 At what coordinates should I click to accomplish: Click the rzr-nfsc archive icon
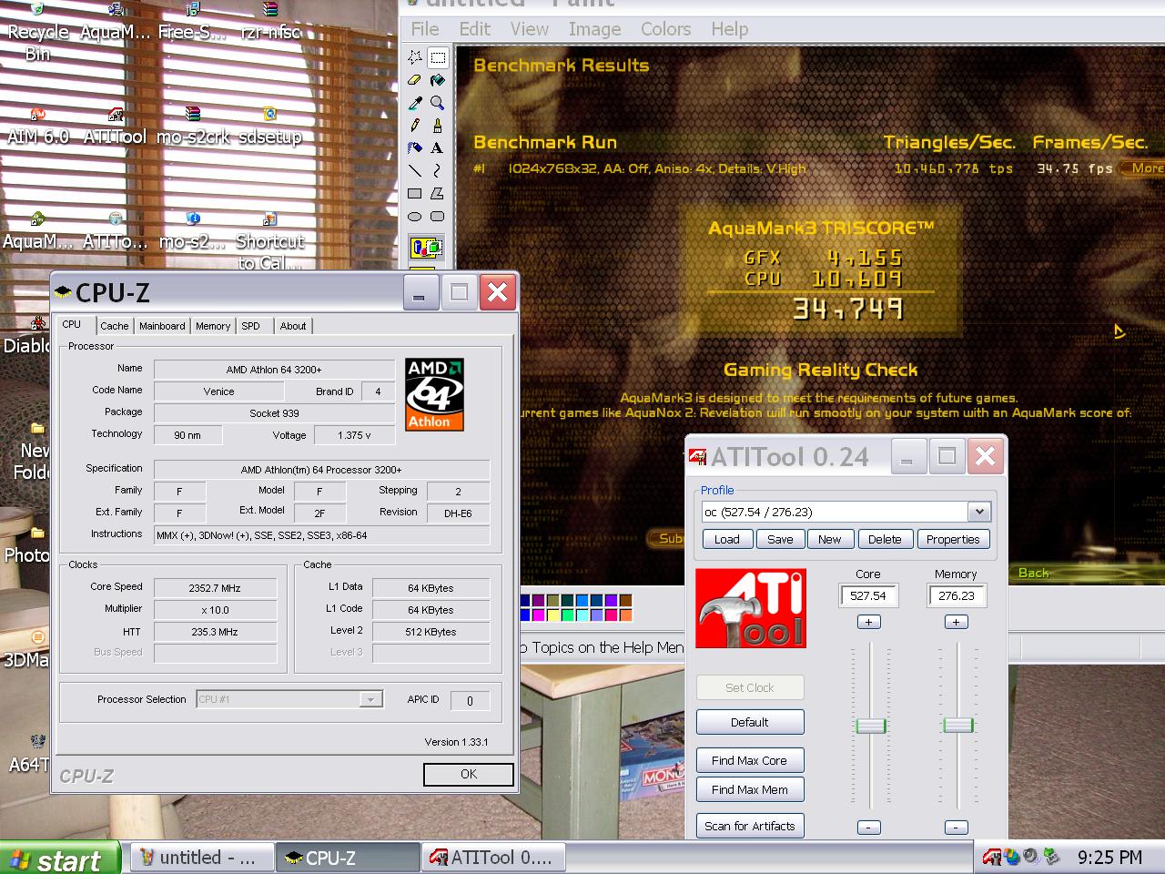click(270, 22)
